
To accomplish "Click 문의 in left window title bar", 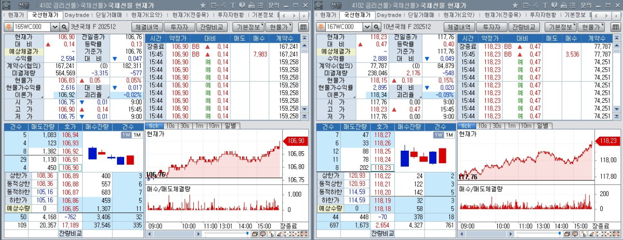I will coord(273,6).
